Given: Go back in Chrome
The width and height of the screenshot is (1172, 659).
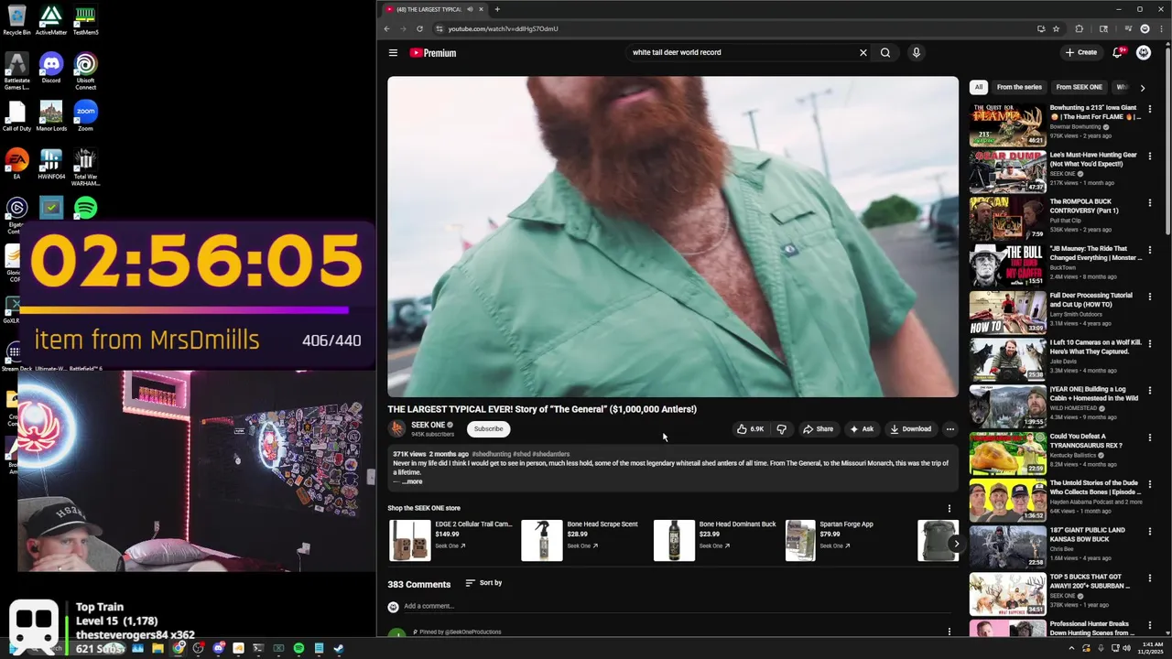Looking at the screenshot, I should point(386,28).
